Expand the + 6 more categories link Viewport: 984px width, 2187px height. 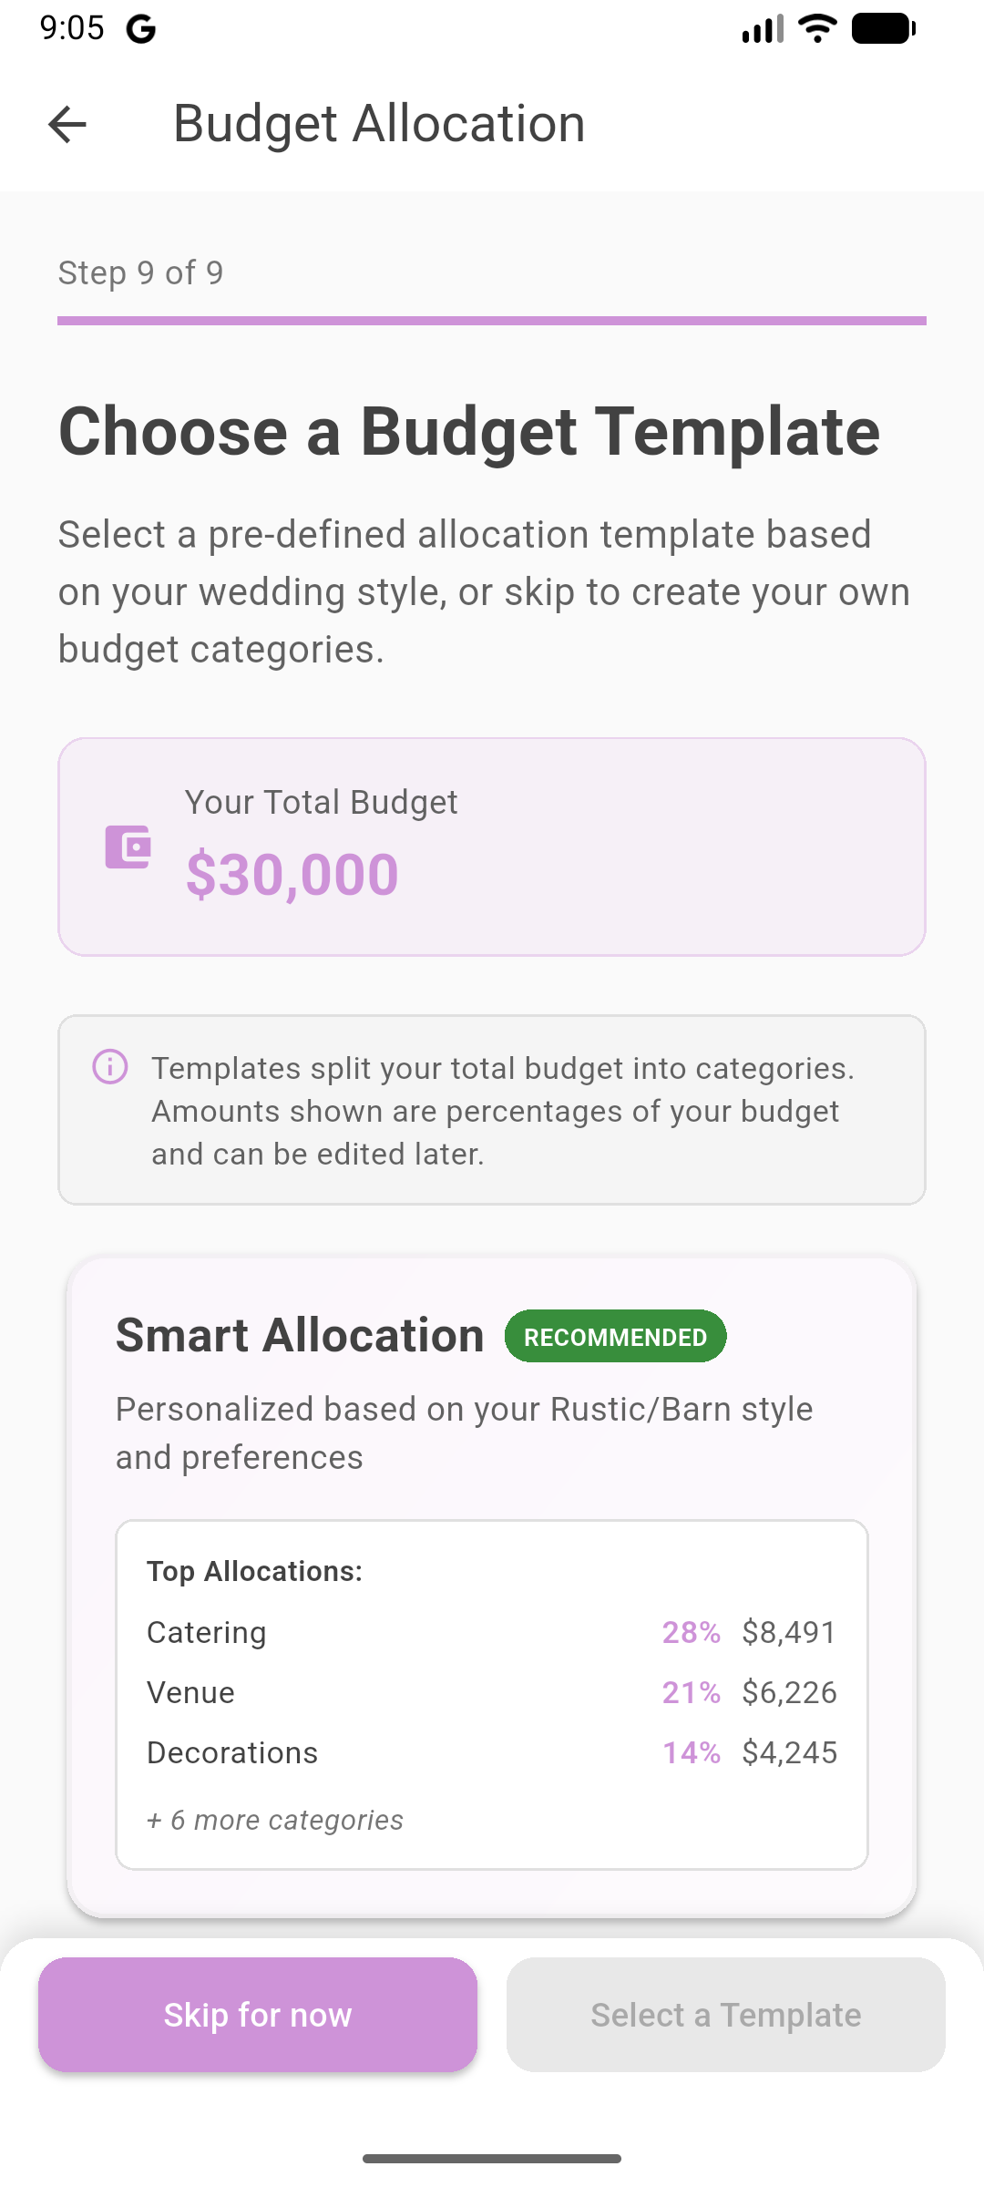(x=275, y=1820)
